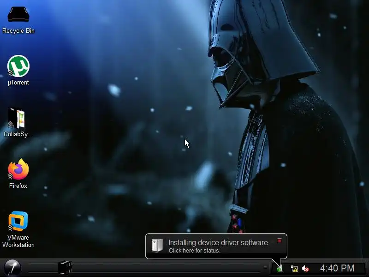Click the computer icon inside the notification balloon
The image size is (369, 277).
[157, 245]
